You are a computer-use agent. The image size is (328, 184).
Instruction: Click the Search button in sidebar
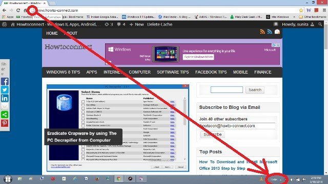click(255, 90)
